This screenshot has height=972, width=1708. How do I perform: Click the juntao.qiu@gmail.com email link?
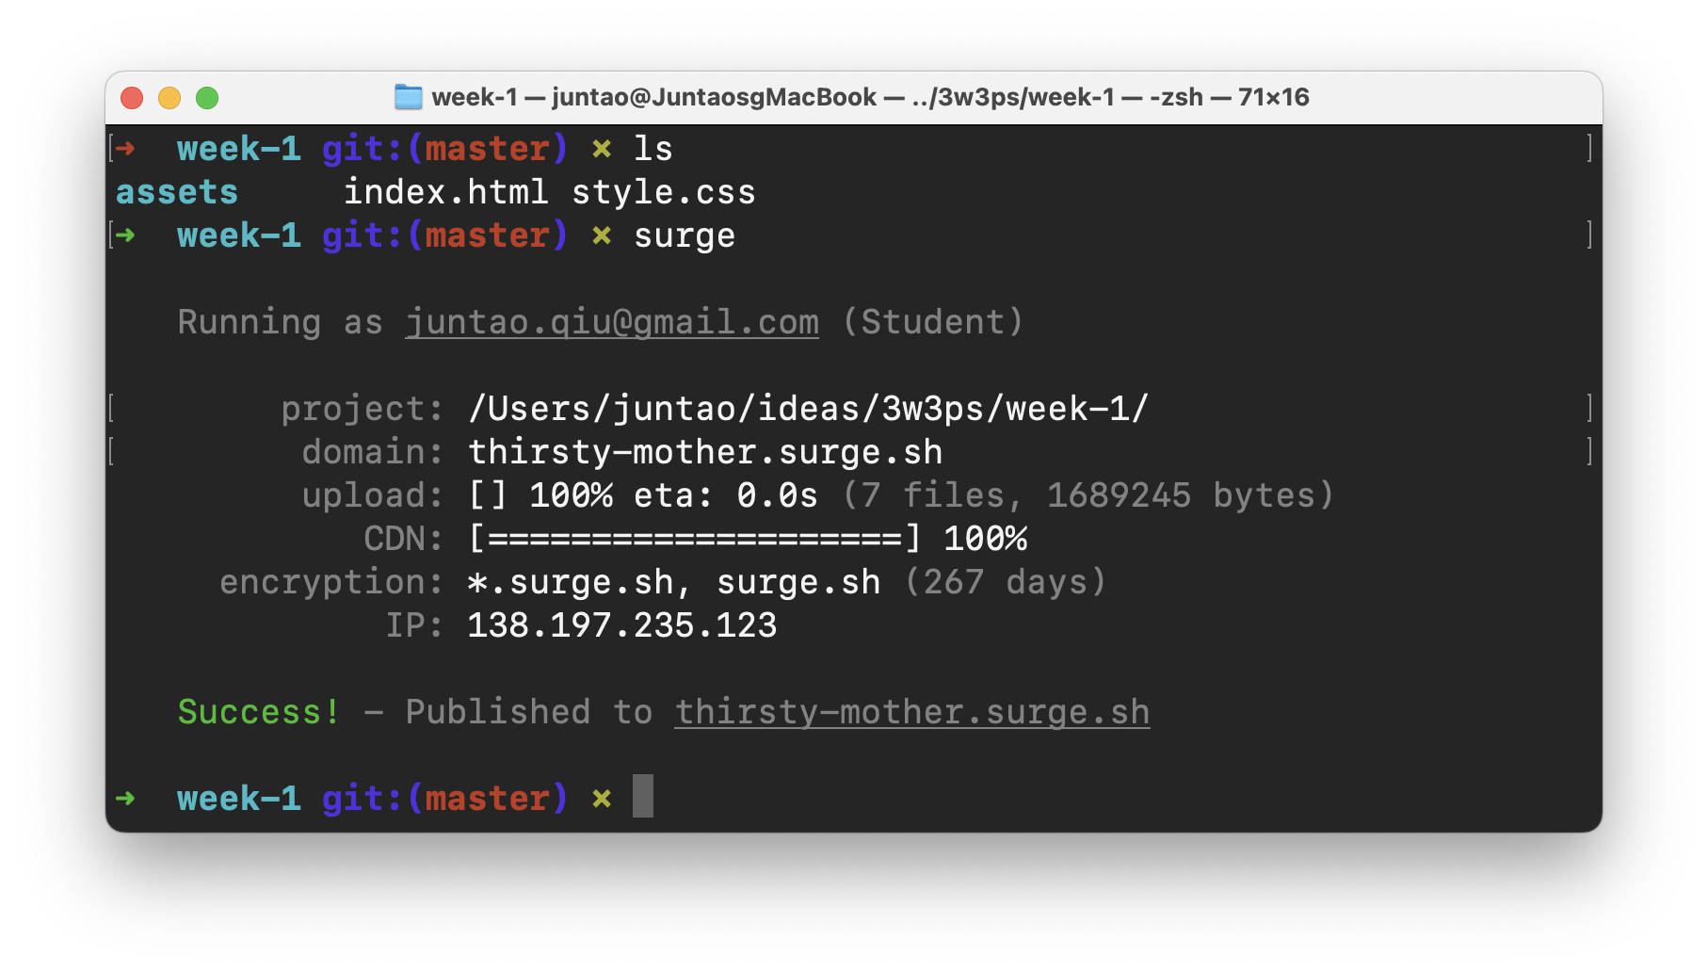tap(611, 322)
